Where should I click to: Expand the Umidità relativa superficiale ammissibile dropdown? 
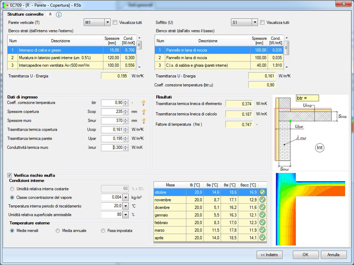[125, 215]
